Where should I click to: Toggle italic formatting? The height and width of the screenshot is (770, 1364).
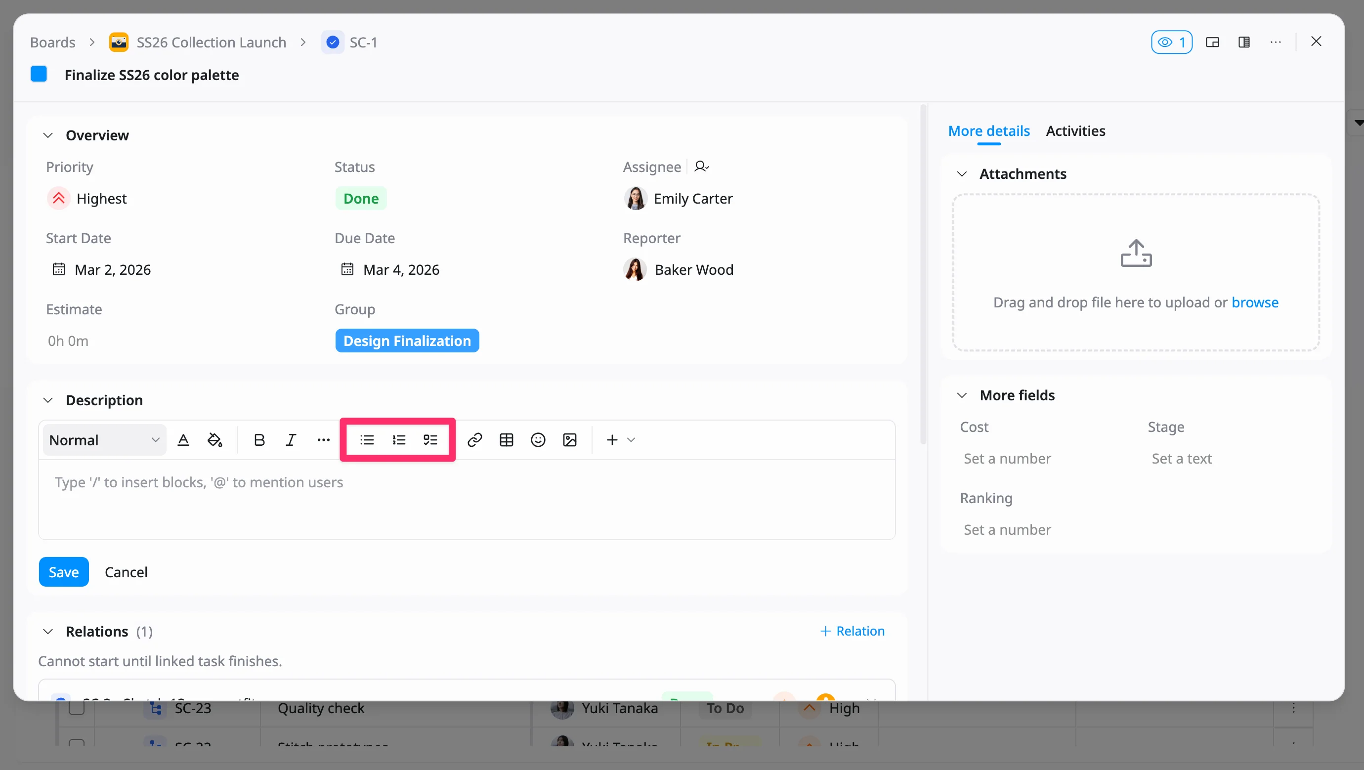pos(291,439)
